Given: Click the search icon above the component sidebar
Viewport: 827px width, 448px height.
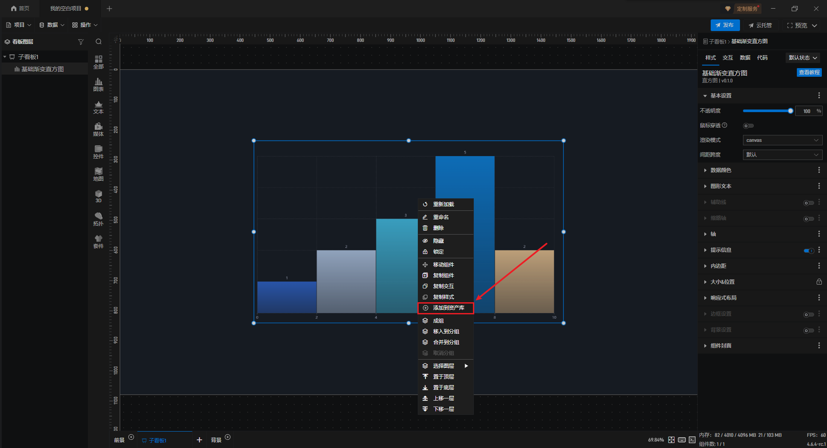Looking at the screenshot, I should tap(99, 42).
